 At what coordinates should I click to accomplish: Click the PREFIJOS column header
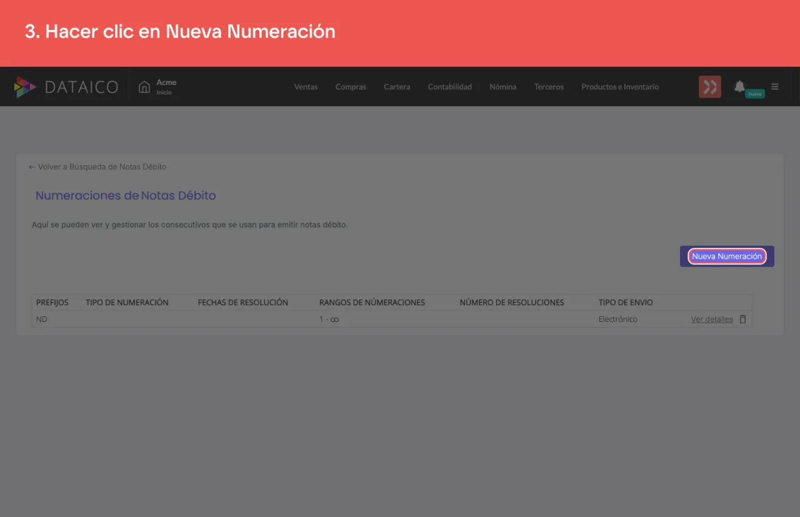[x=52, y=303]
